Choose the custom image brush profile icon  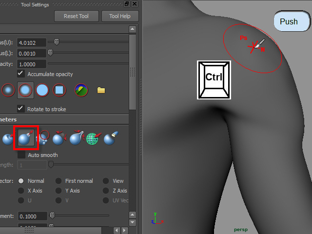pyautogui.click(x=81, y=90)
